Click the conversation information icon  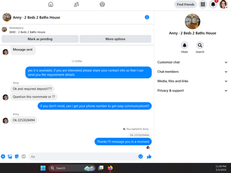pyautogui.click(x=147, y=17)
